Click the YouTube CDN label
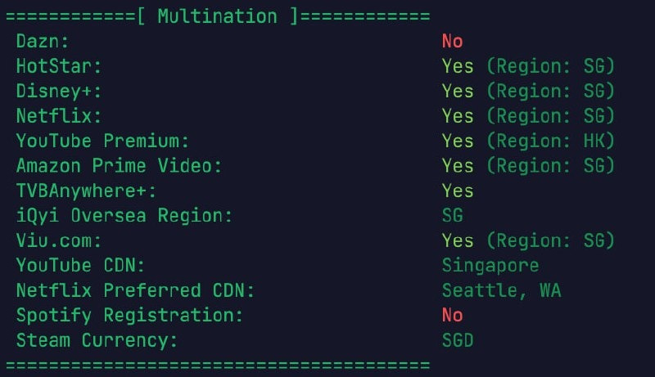The image size is (655, 377). point(81,266)
